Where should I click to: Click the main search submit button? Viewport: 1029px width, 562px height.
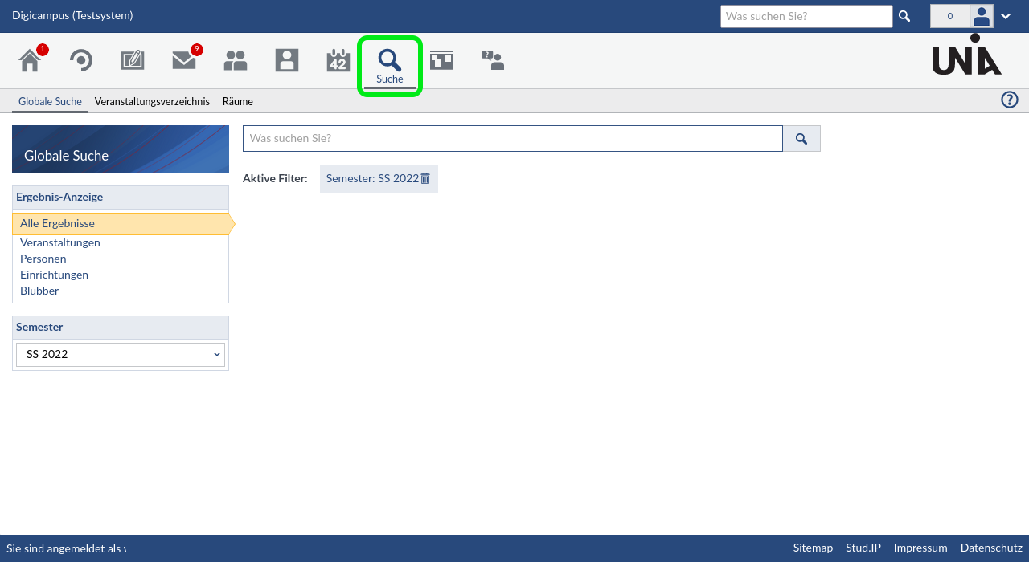(801, 139)
